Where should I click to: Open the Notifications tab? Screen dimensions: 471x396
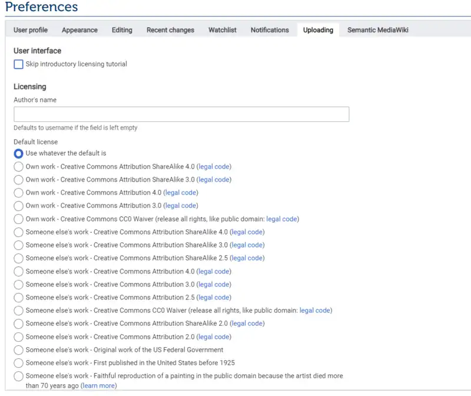(x=270, y=30)
